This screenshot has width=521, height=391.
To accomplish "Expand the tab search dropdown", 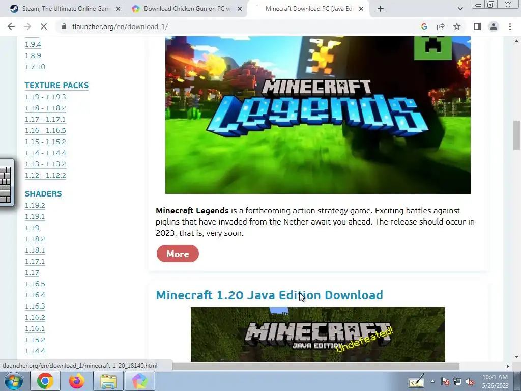I will pos(460,9).
